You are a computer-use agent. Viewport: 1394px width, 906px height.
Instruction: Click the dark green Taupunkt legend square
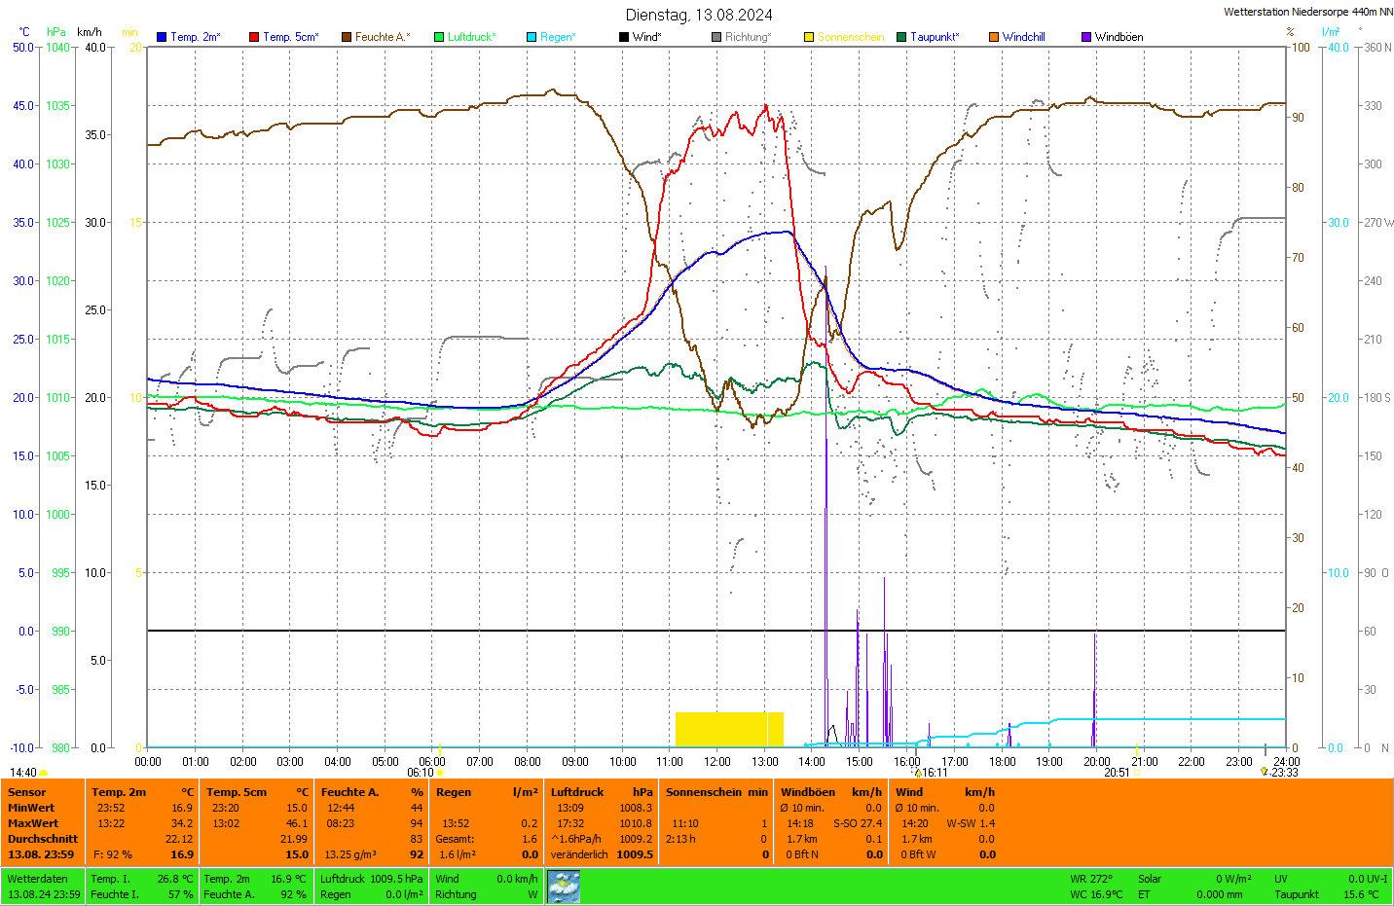click(x=901, y=37)
